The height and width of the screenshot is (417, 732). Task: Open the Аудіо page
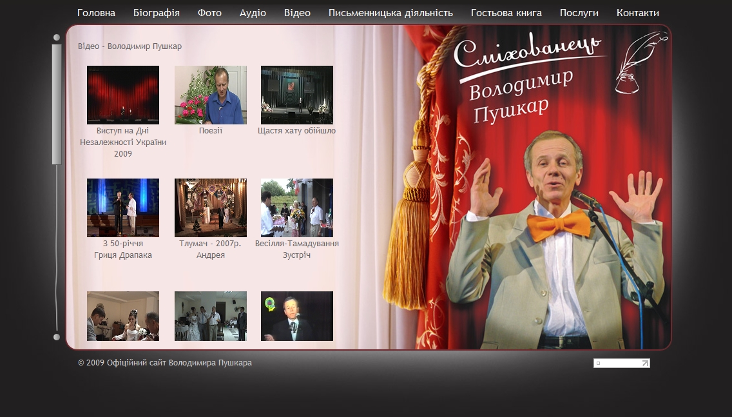pyautogui.click(x=253, y=12)
